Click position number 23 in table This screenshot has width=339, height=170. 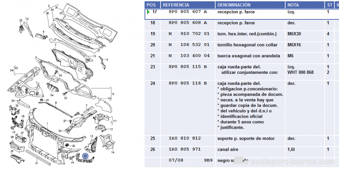point(153,67)
